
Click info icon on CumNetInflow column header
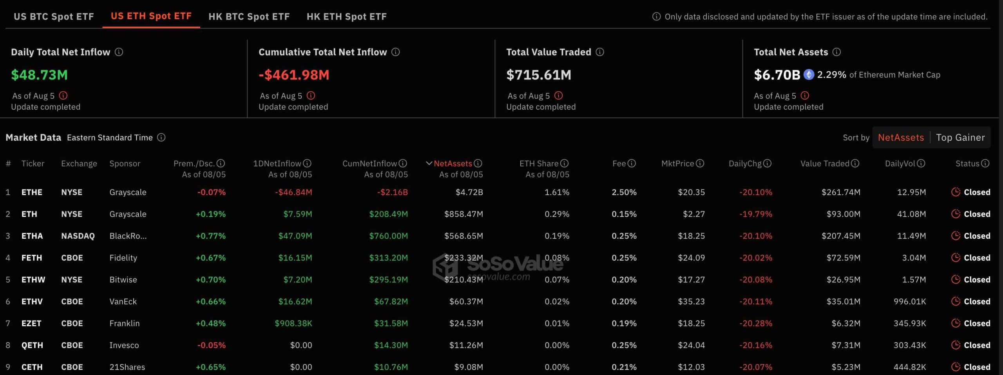point(403,163)
